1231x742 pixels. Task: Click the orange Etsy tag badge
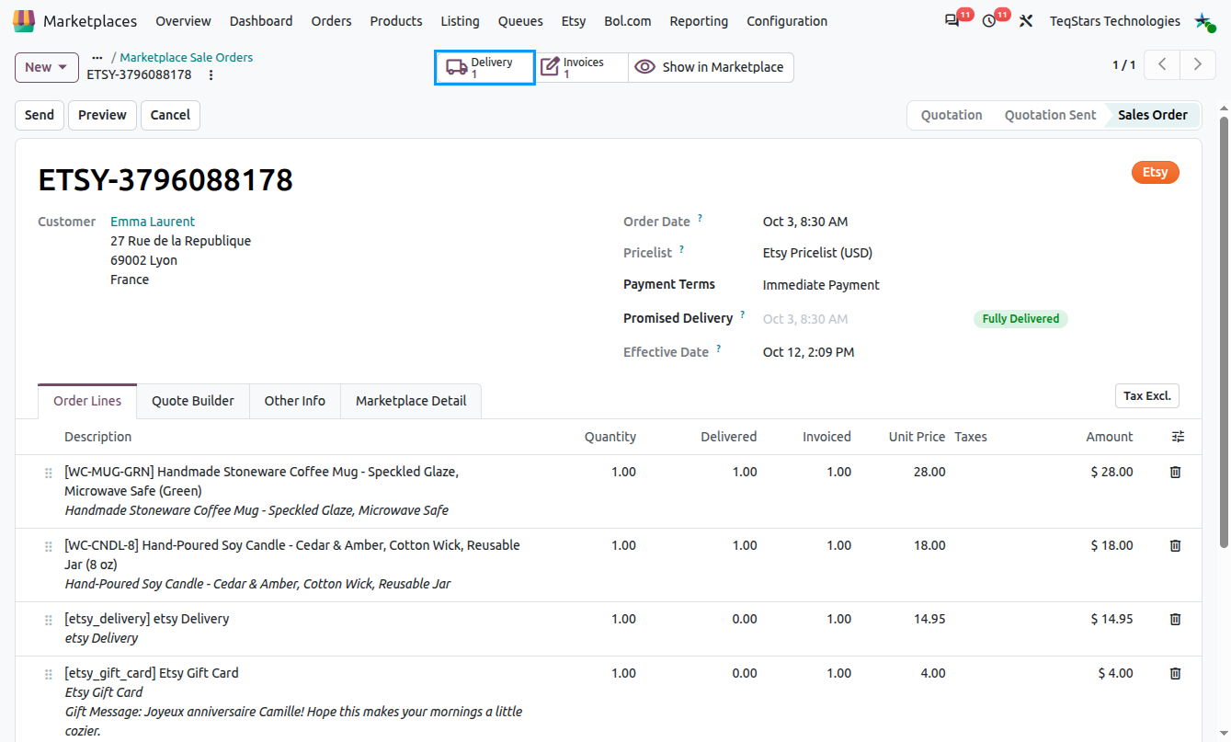click(x=1155, y=172)
